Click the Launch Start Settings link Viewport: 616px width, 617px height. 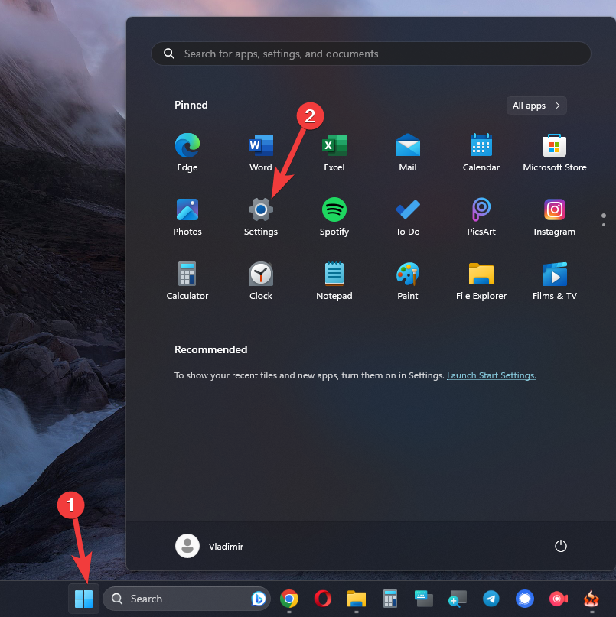(x=491, y=375)
